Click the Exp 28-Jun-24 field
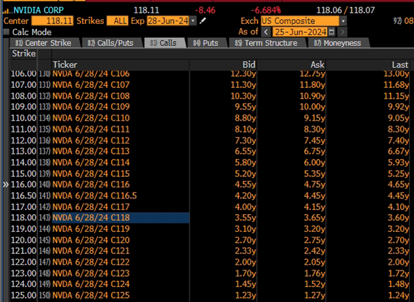 [x=168, y=21]
